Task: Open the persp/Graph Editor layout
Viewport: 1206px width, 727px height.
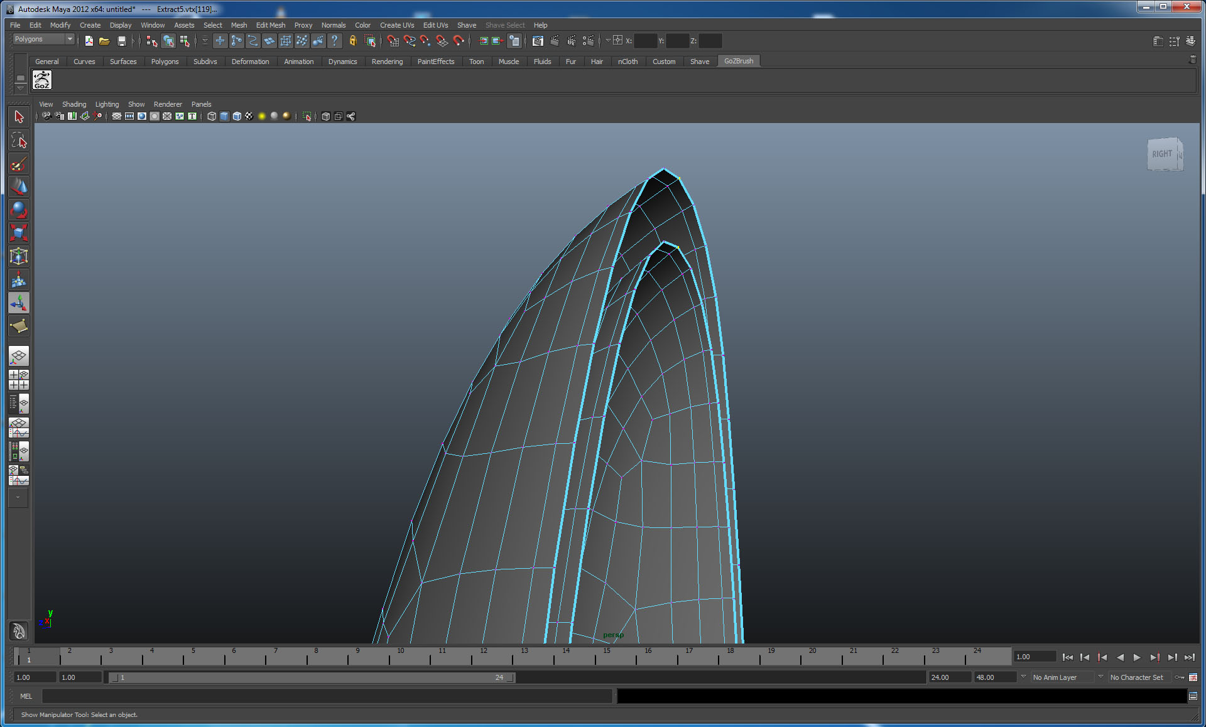Action: pos(19,428)
